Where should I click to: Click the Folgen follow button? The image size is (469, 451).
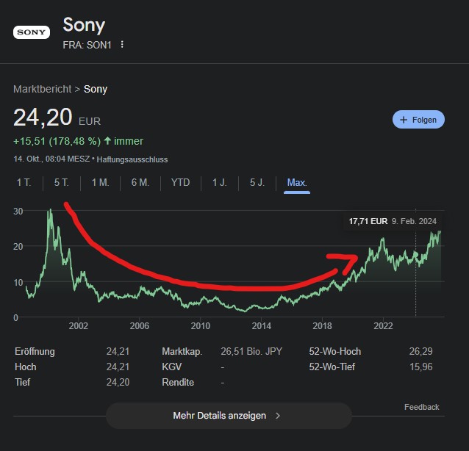(418, 120)
